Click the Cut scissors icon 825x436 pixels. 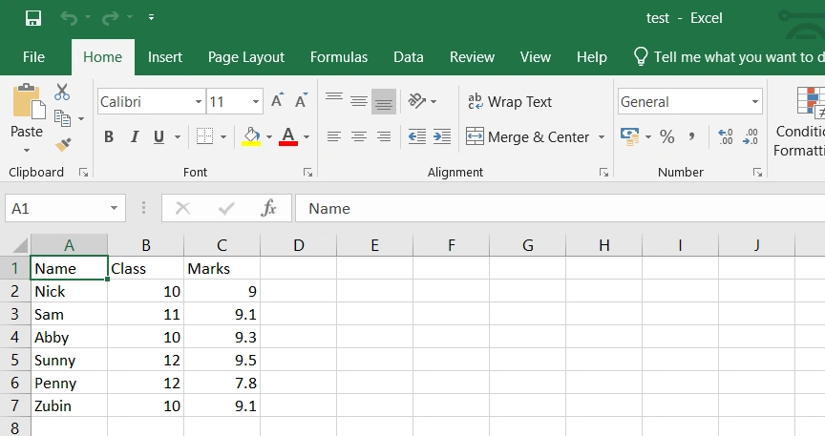[62, 92]
